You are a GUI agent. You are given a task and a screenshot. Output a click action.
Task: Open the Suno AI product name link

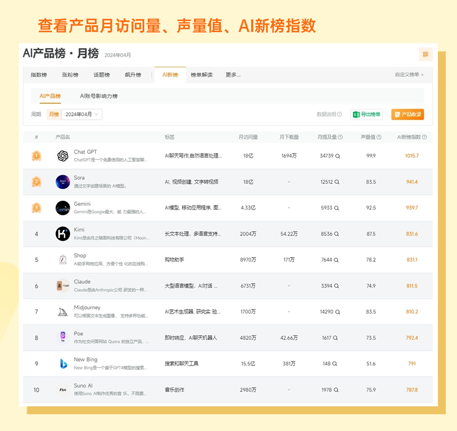tap(83, 386)
